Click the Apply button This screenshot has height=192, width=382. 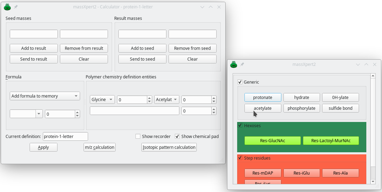44,147
